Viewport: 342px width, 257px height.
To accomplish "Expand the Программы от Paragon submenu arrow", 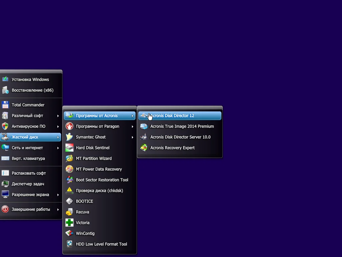I will click(x=133, y=126).
